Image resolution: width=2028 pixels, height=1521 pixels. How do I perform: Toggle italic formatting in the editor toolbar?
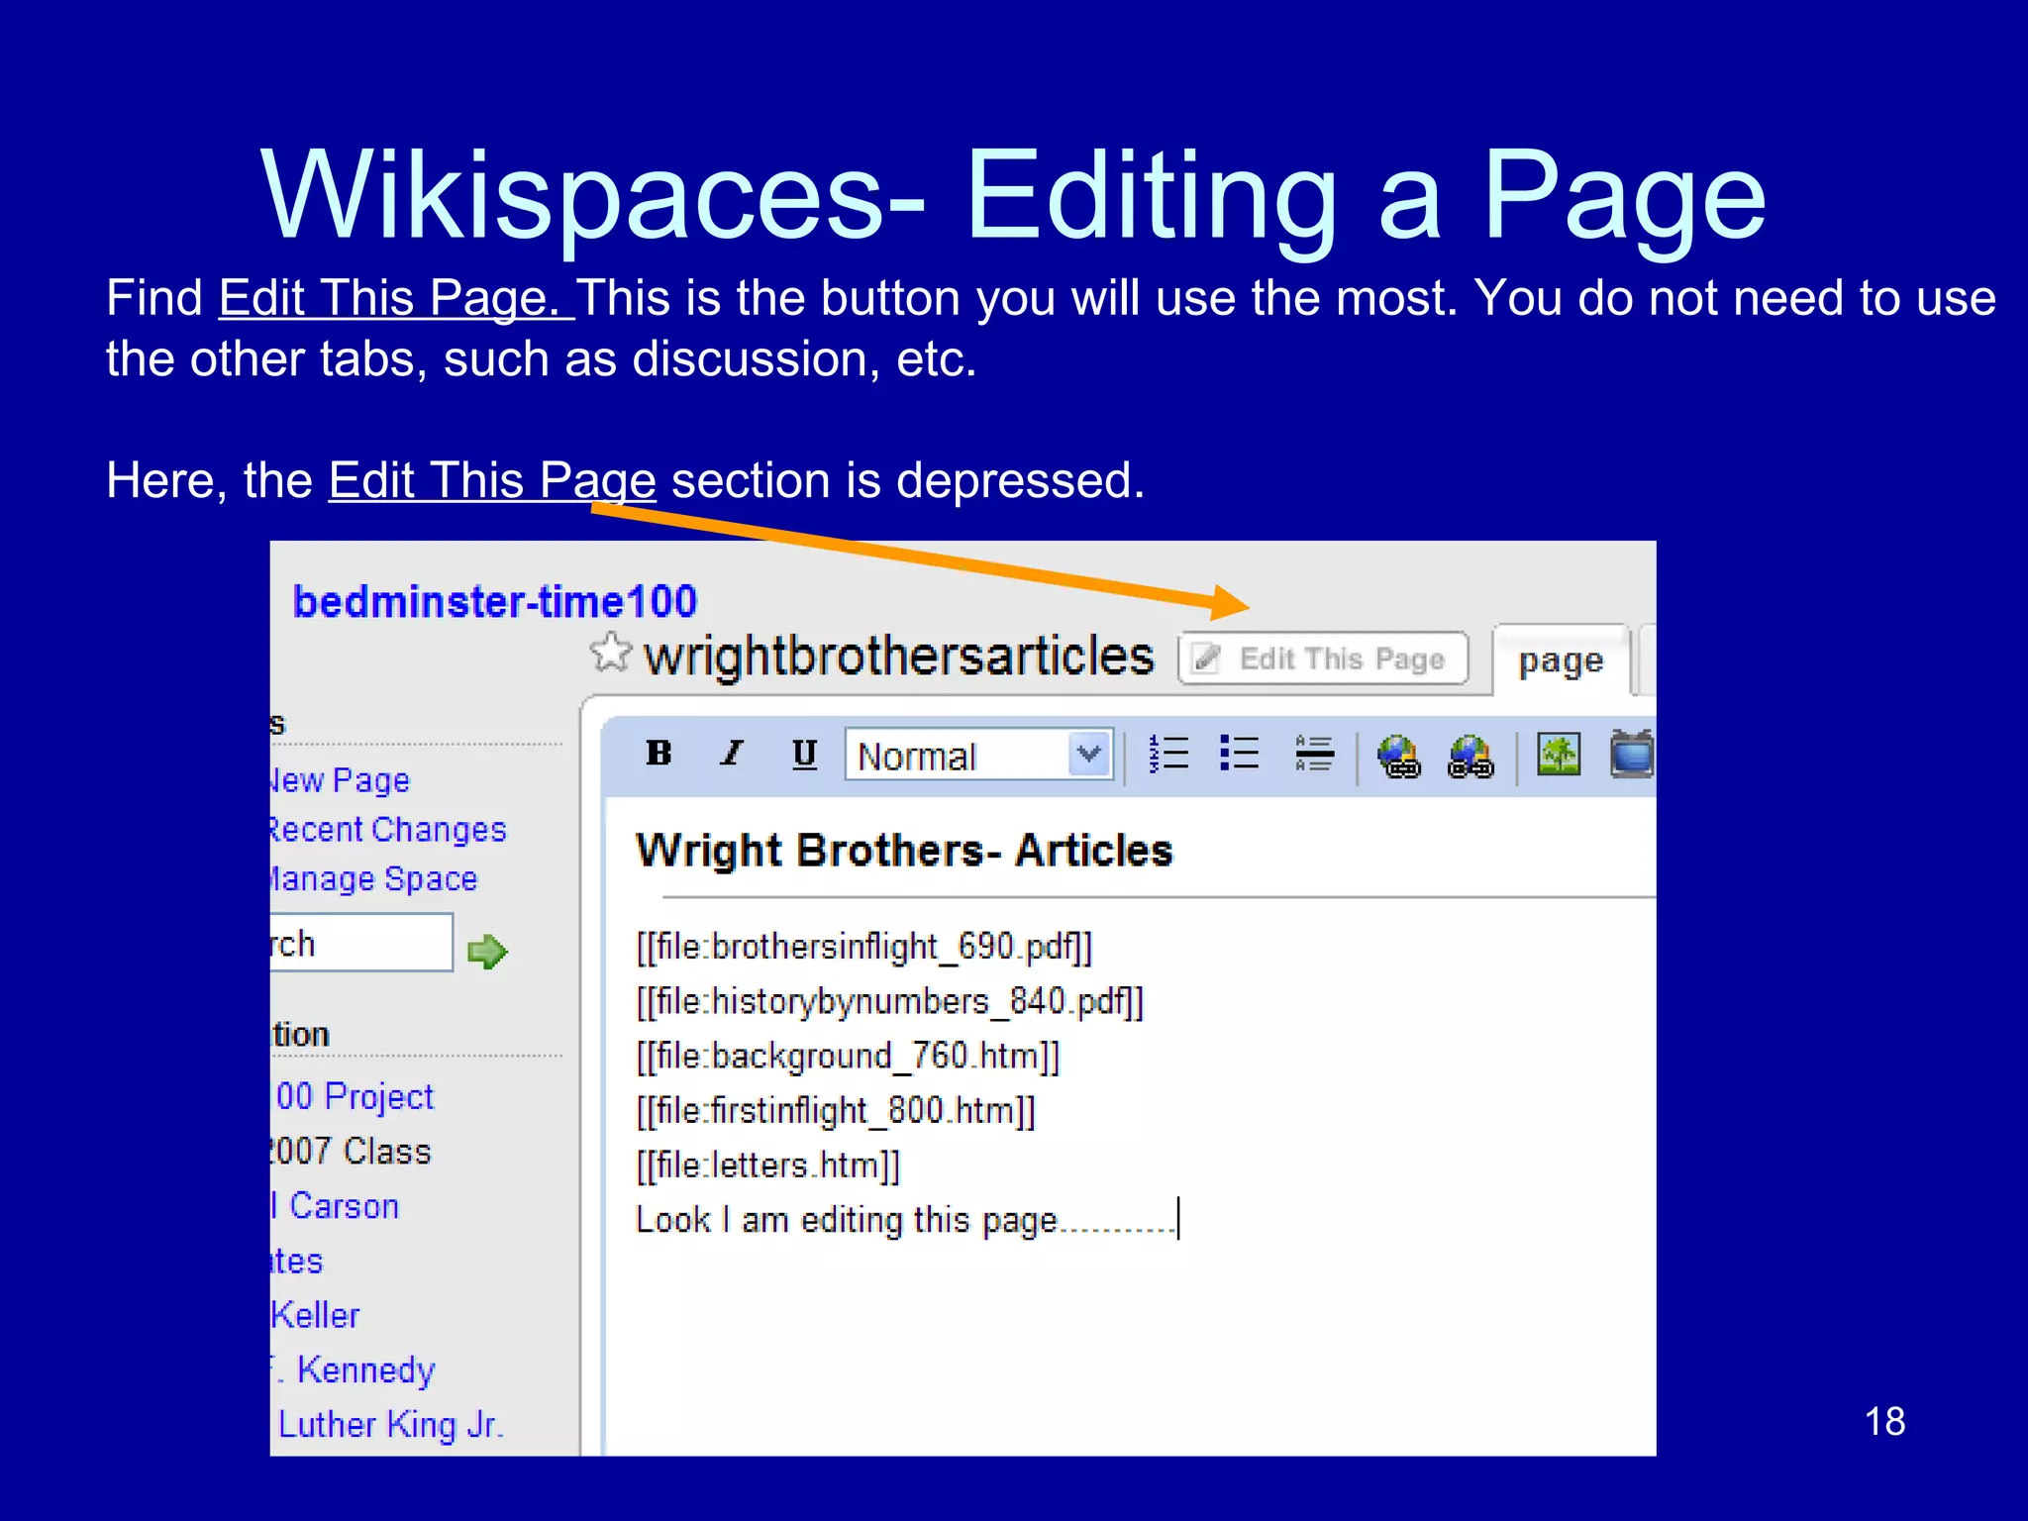pyautogui.click(x=732, y=754)
